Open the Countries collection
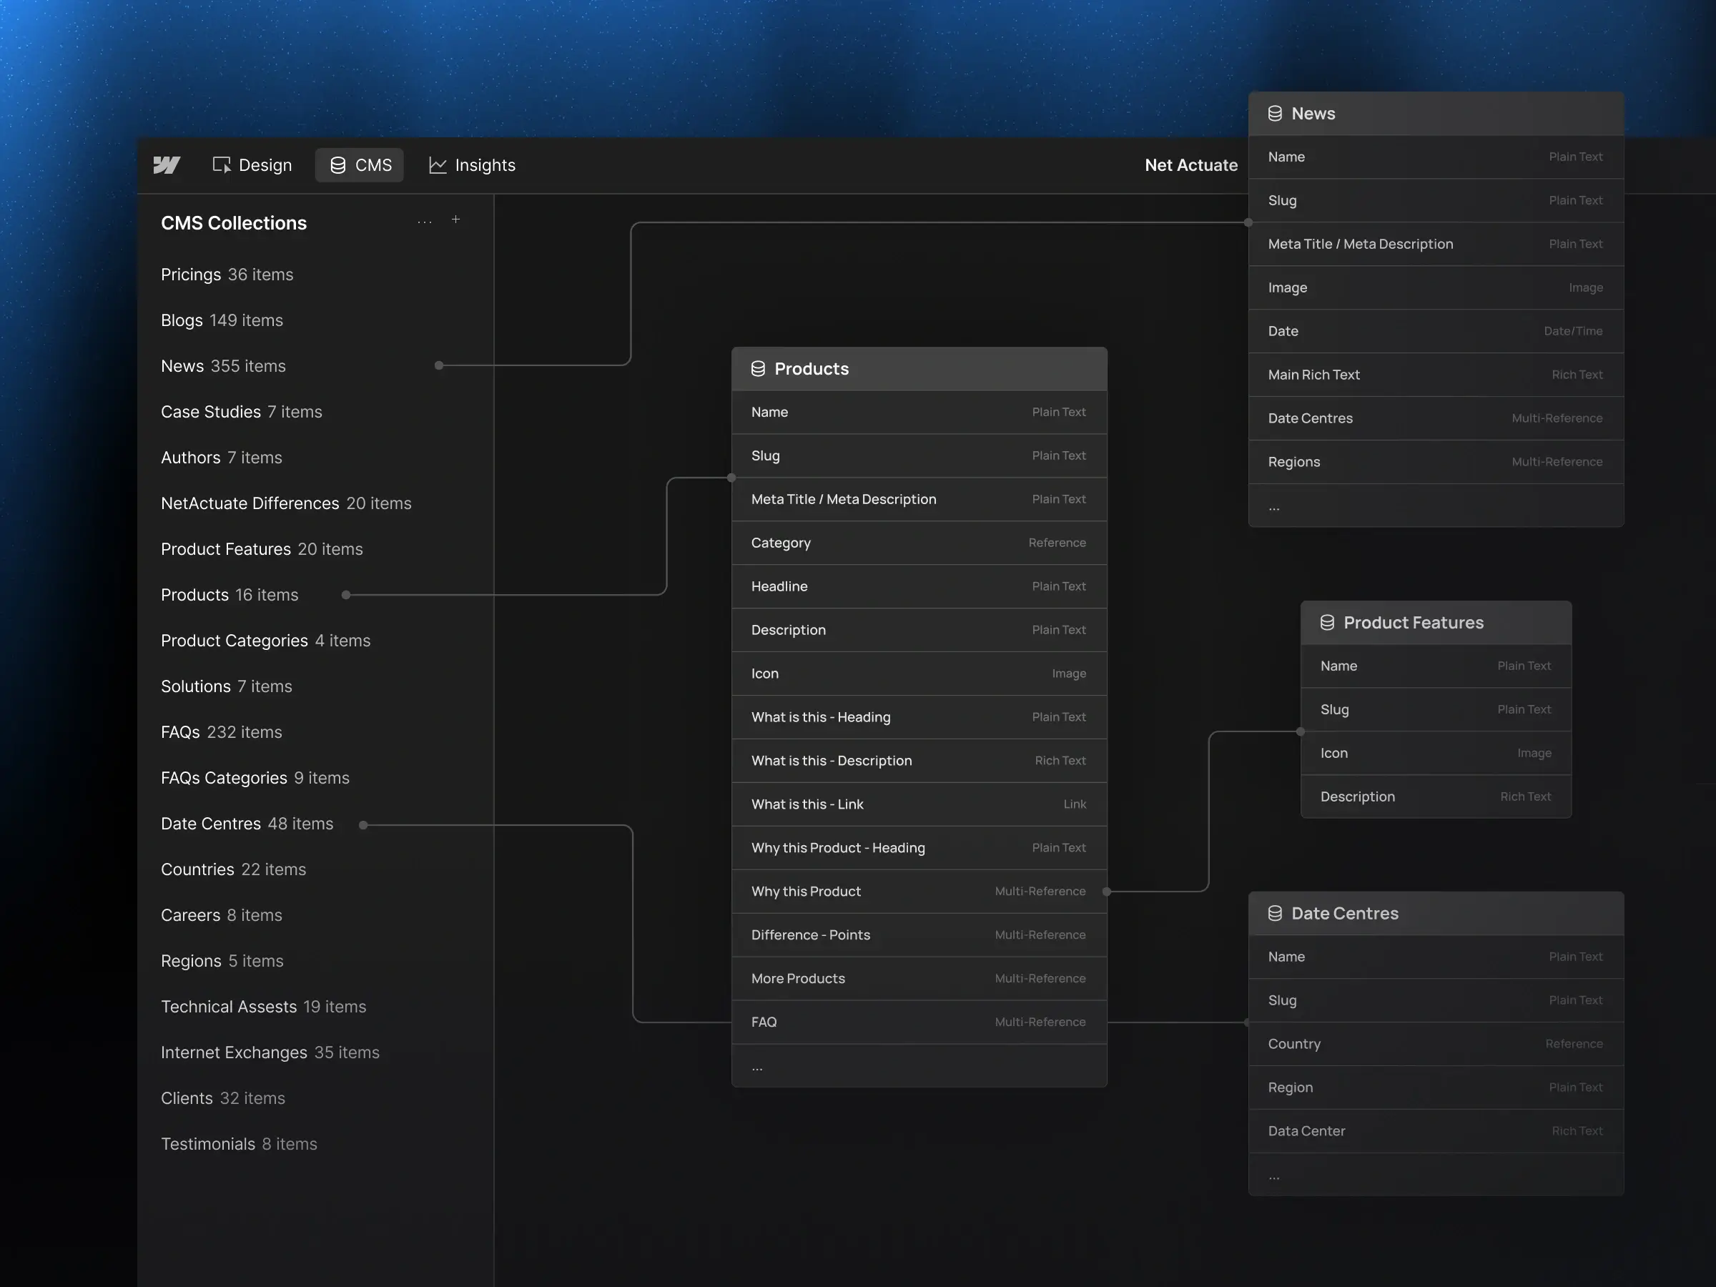 (x=234, y=869)
